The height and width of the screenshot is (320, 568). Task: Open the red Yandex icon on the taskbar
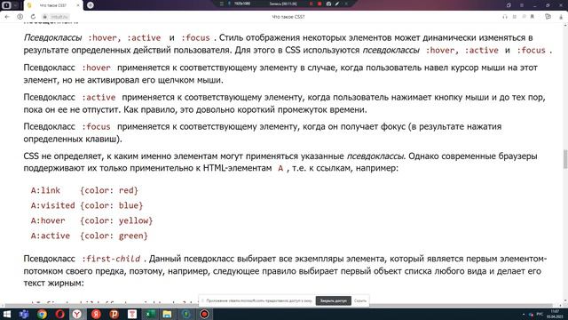click(x=96, y=314)
